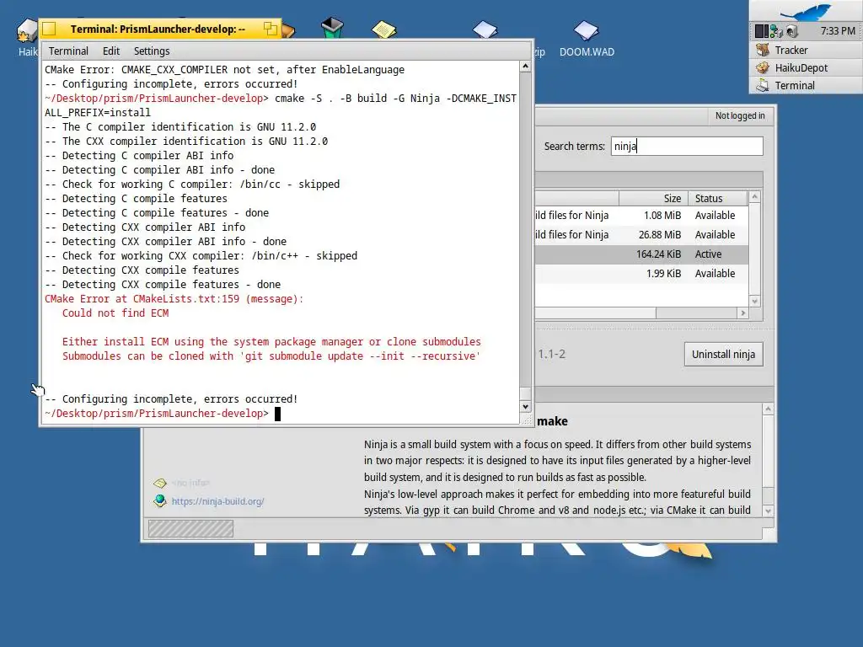Click the ProcessController tray icon

762,31
